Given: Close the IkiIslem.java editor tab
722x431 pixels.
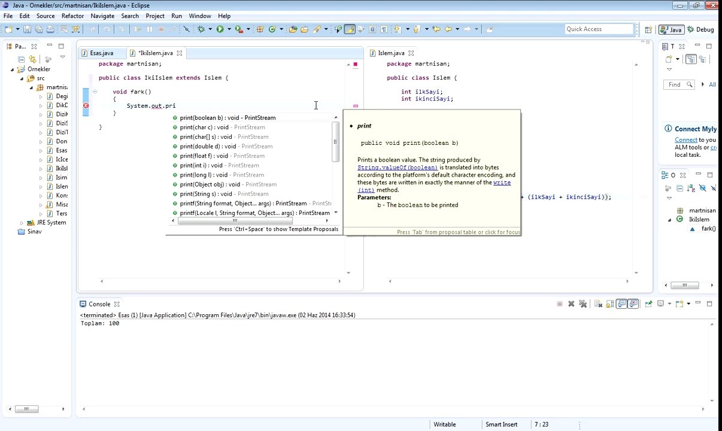Looking at the screenshot, I should (179, 53).
